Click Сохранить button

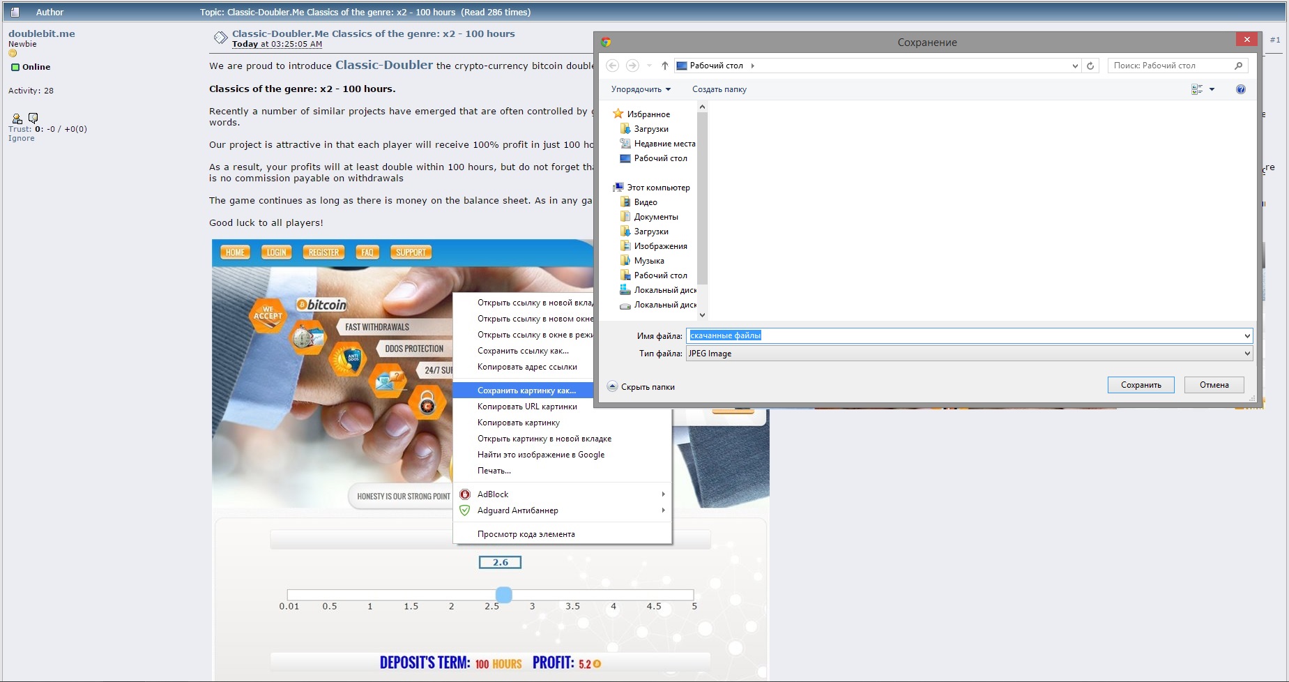point(1141,385)
